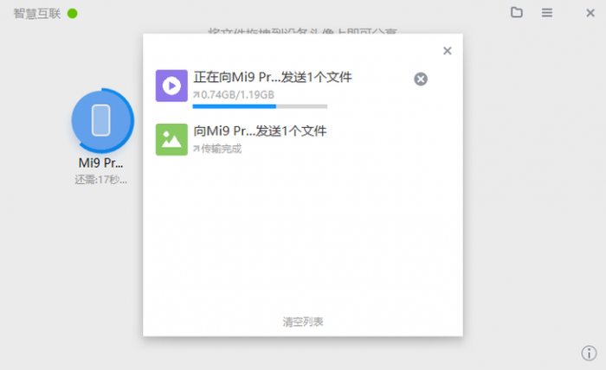Open the hamburger menu icon

(546, 13)
